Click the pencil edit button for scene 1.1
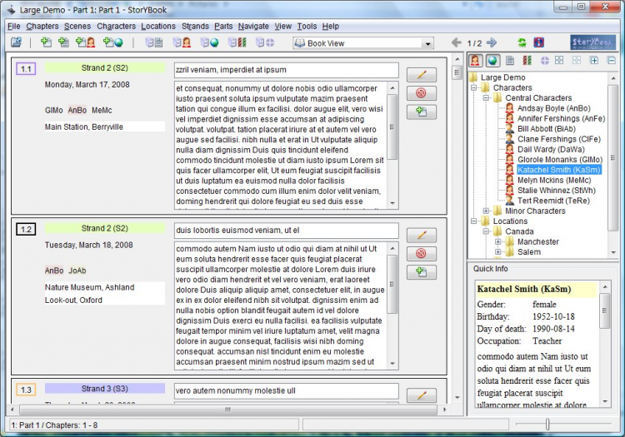 tap(421, 75)
